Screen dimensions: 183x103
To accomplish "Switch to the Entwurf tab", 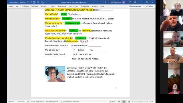I will click(x=44, y=6).
